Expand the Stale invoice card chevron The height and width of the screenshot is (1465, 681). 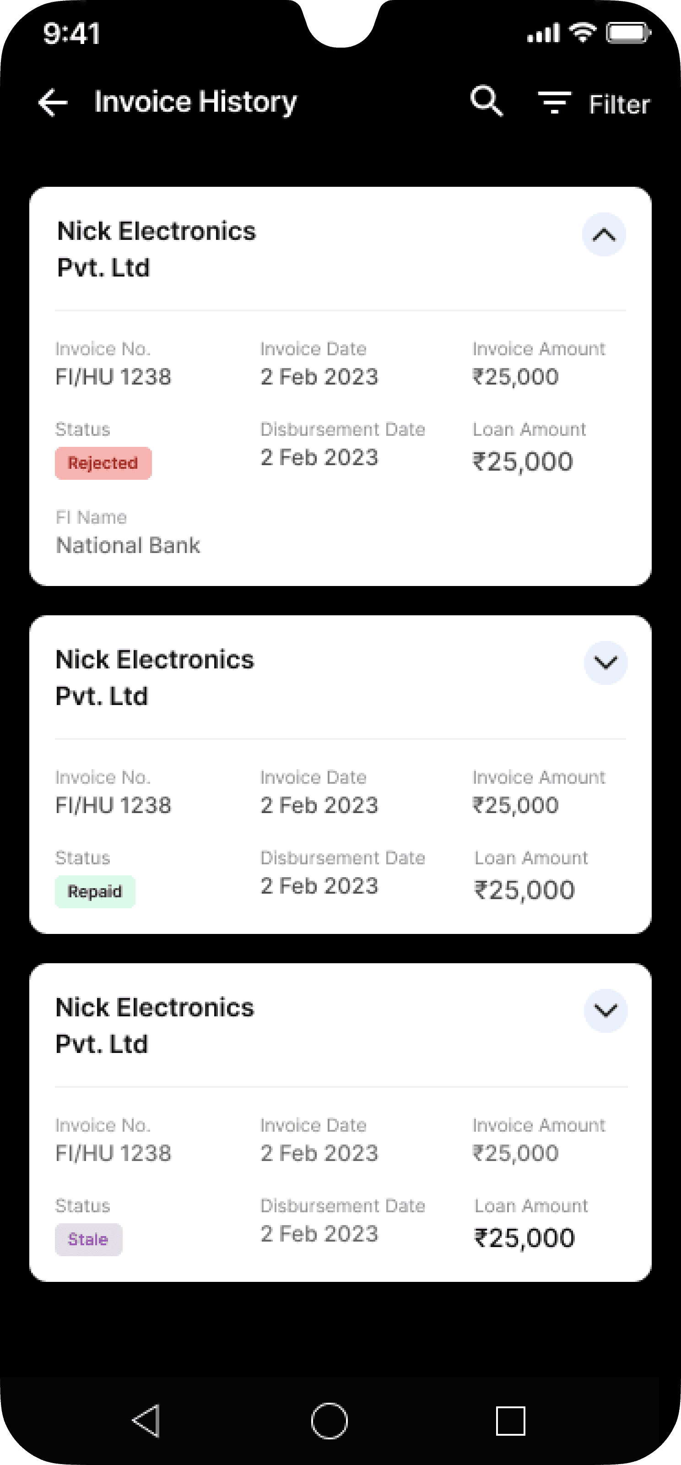tap(606, 1010)
